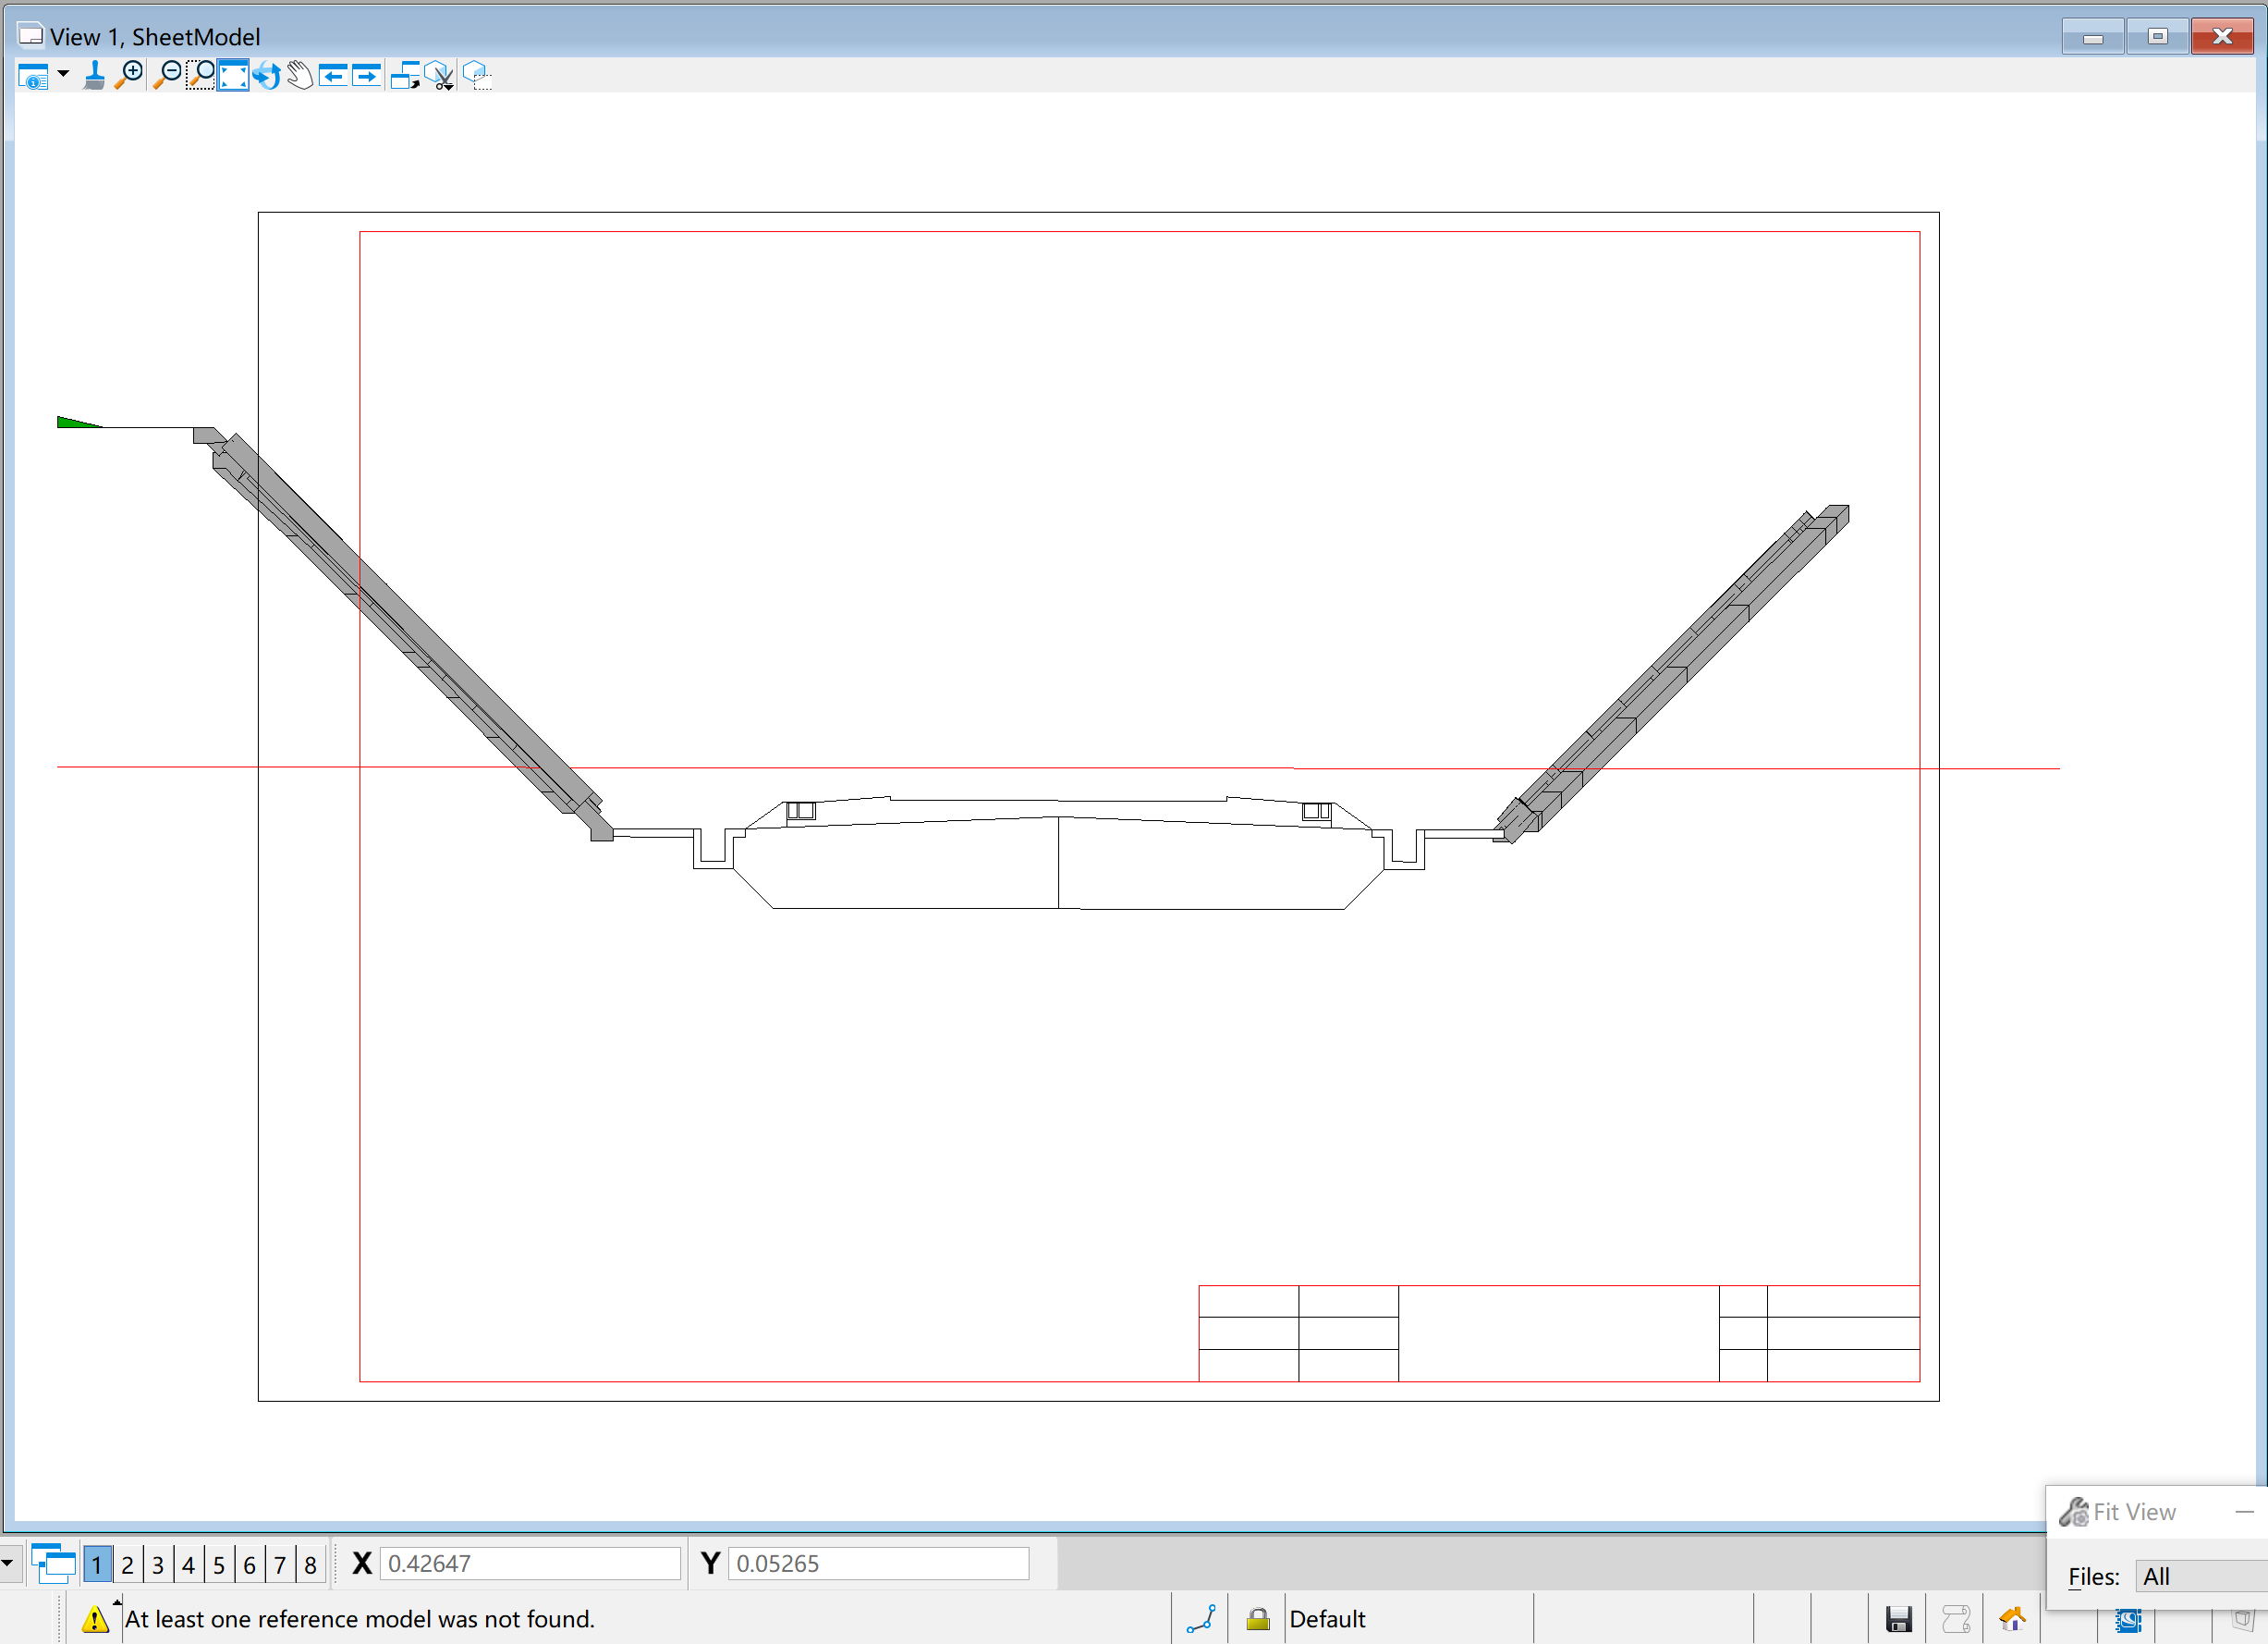The image size is (2268, 1644).
Task: Activate Window Area zoom tool
Action: click(200, 75)
